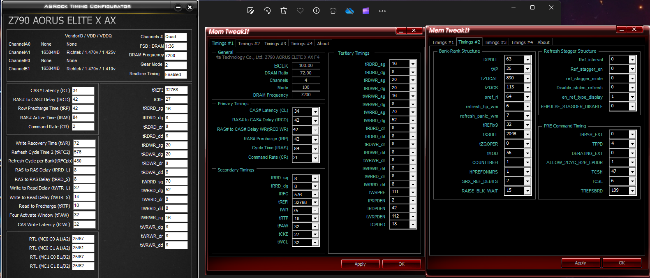Expand the tRFC 576 dropdown in Secondary Timings
Viewport: 650px width, 278px height.
tap(315, 195)
